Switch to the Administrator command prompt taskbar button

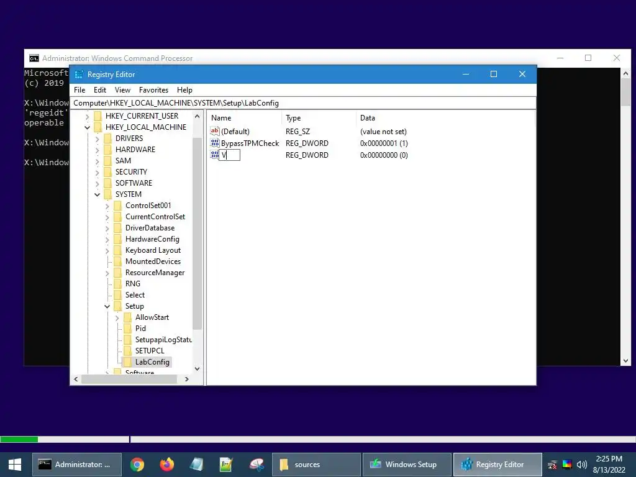[77, 465]
